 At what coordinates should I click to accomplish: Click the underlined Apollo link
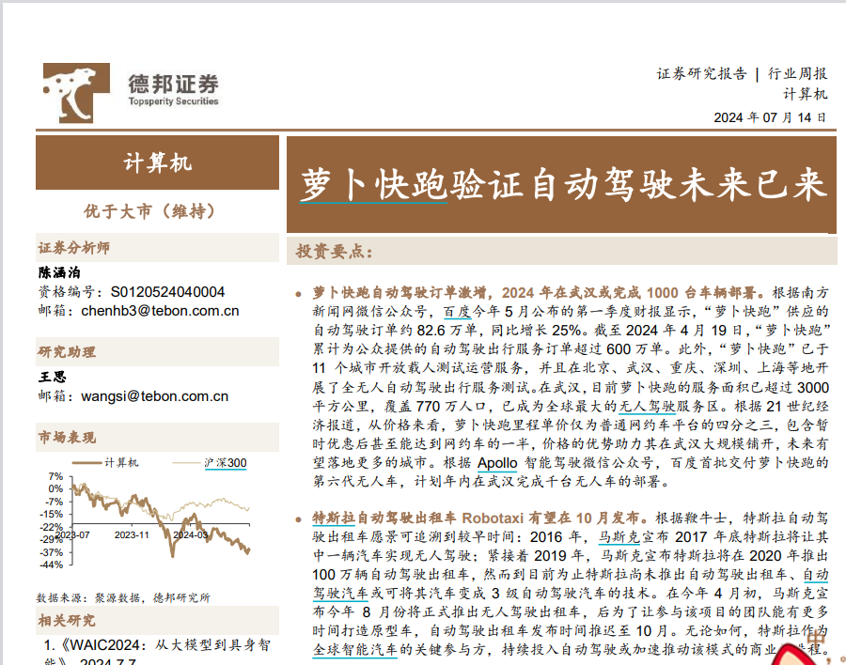point(497,463)
